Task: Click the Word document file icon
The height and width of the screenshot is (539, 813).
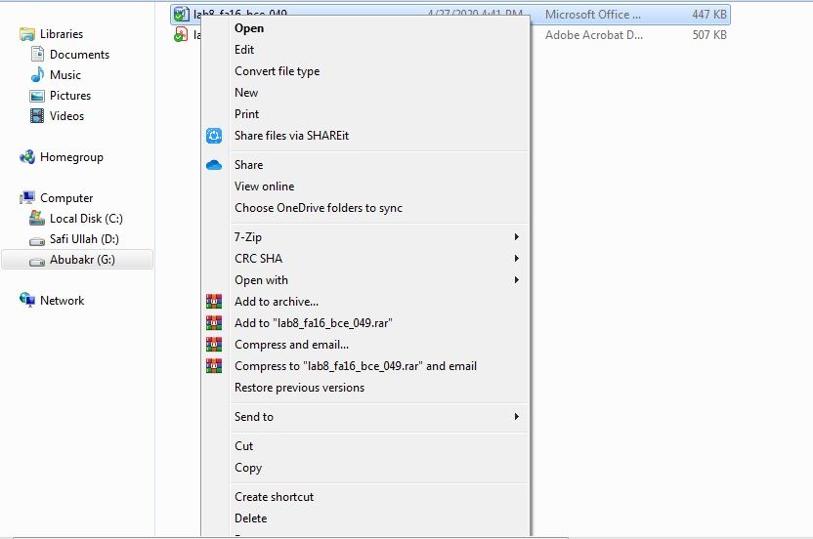Action: click(181, 14)
